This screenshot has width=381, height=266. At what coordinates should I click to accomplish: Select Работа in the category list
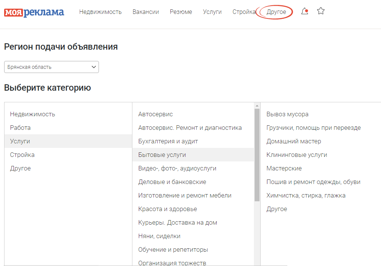click(x=20, y=128)
